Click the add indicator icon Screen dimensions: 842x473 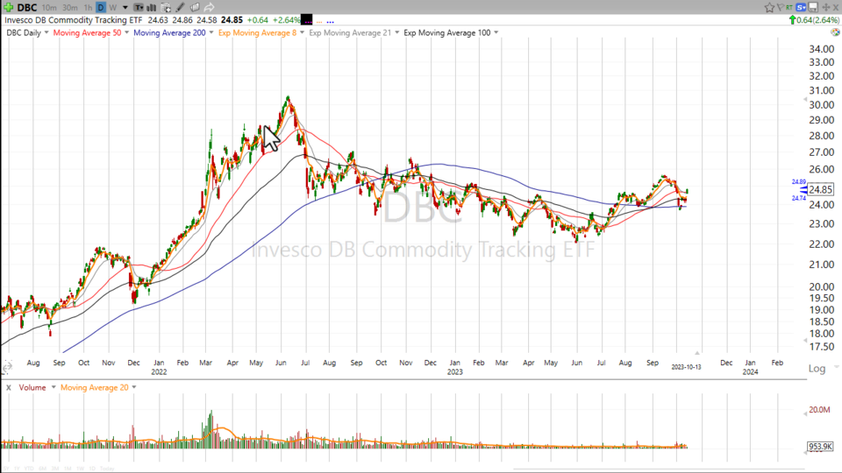coord(166,8)
